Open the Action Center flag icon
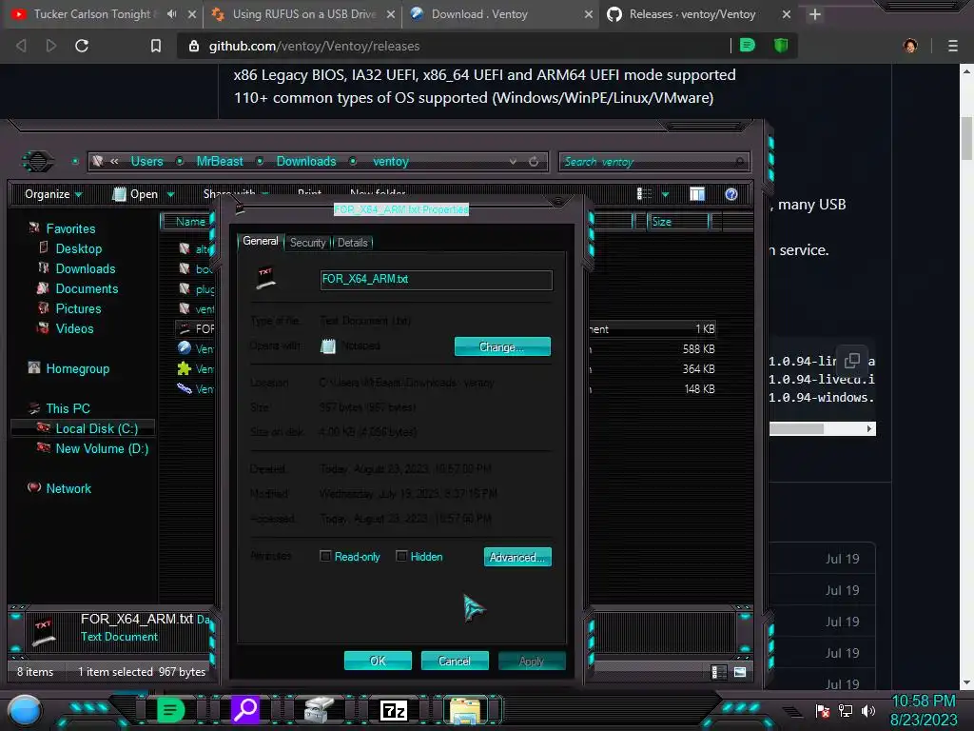 pyautogui.click(x=823, y=710)
